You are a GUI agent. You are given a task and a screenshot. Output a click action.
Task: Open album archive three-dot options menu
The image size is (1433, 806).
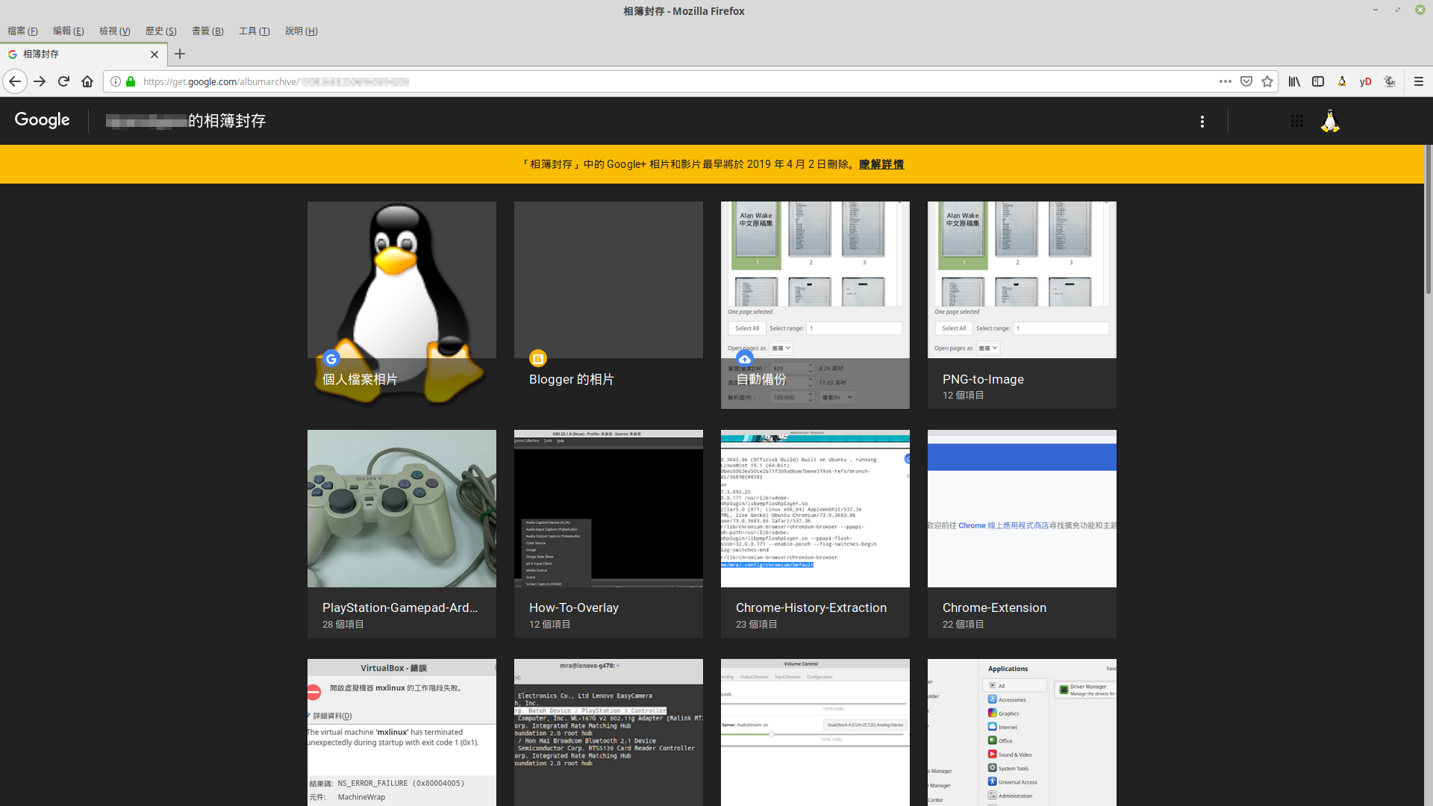[1202, 121]
